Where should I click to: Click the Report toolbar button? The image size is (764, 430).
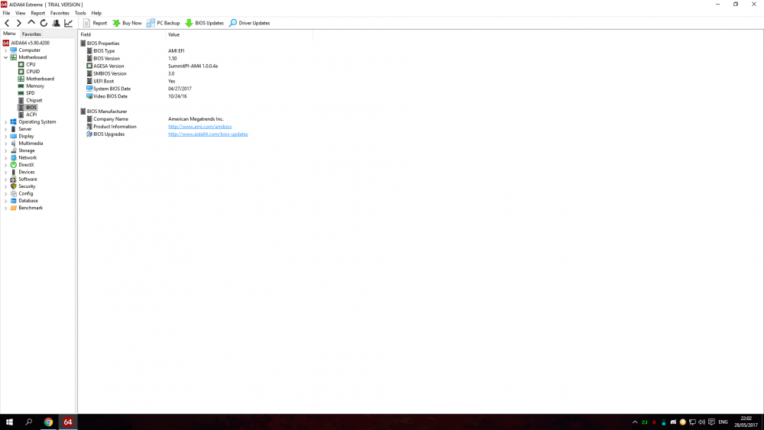95,23
